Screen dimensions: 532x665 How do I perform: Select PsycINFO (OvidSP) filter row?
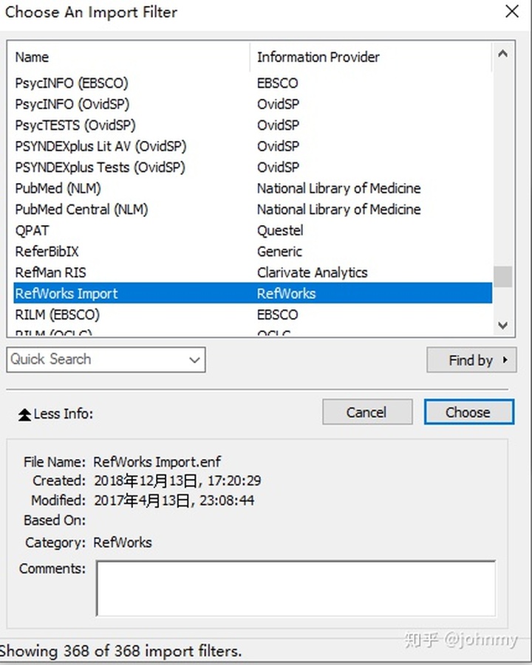coord(253,104)
